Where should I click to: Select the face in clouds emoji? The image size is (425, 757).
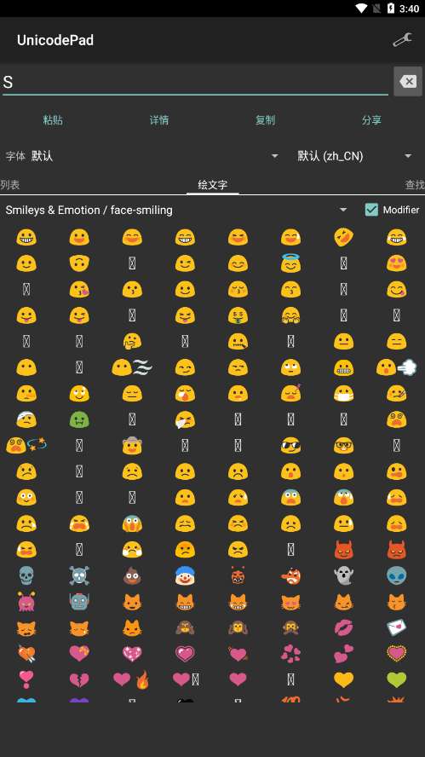(132, 367)
